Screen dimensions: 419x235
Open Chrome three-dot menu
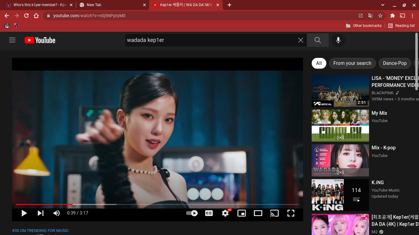tap(412, 16)
